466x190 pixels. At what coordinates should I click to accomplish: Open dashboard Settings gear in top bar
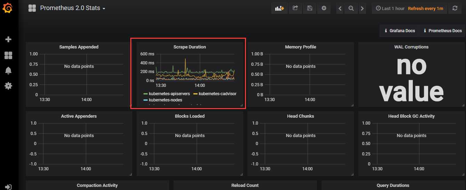[x=324, y=8]
